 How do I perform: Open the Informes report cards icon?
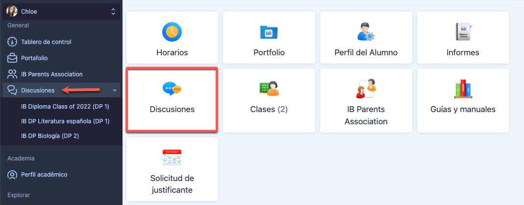463,32
